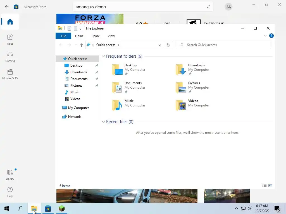Open Customize Quick Access Toolbar dropdown
The image size is (286, 214).
(x=80, y=29)
